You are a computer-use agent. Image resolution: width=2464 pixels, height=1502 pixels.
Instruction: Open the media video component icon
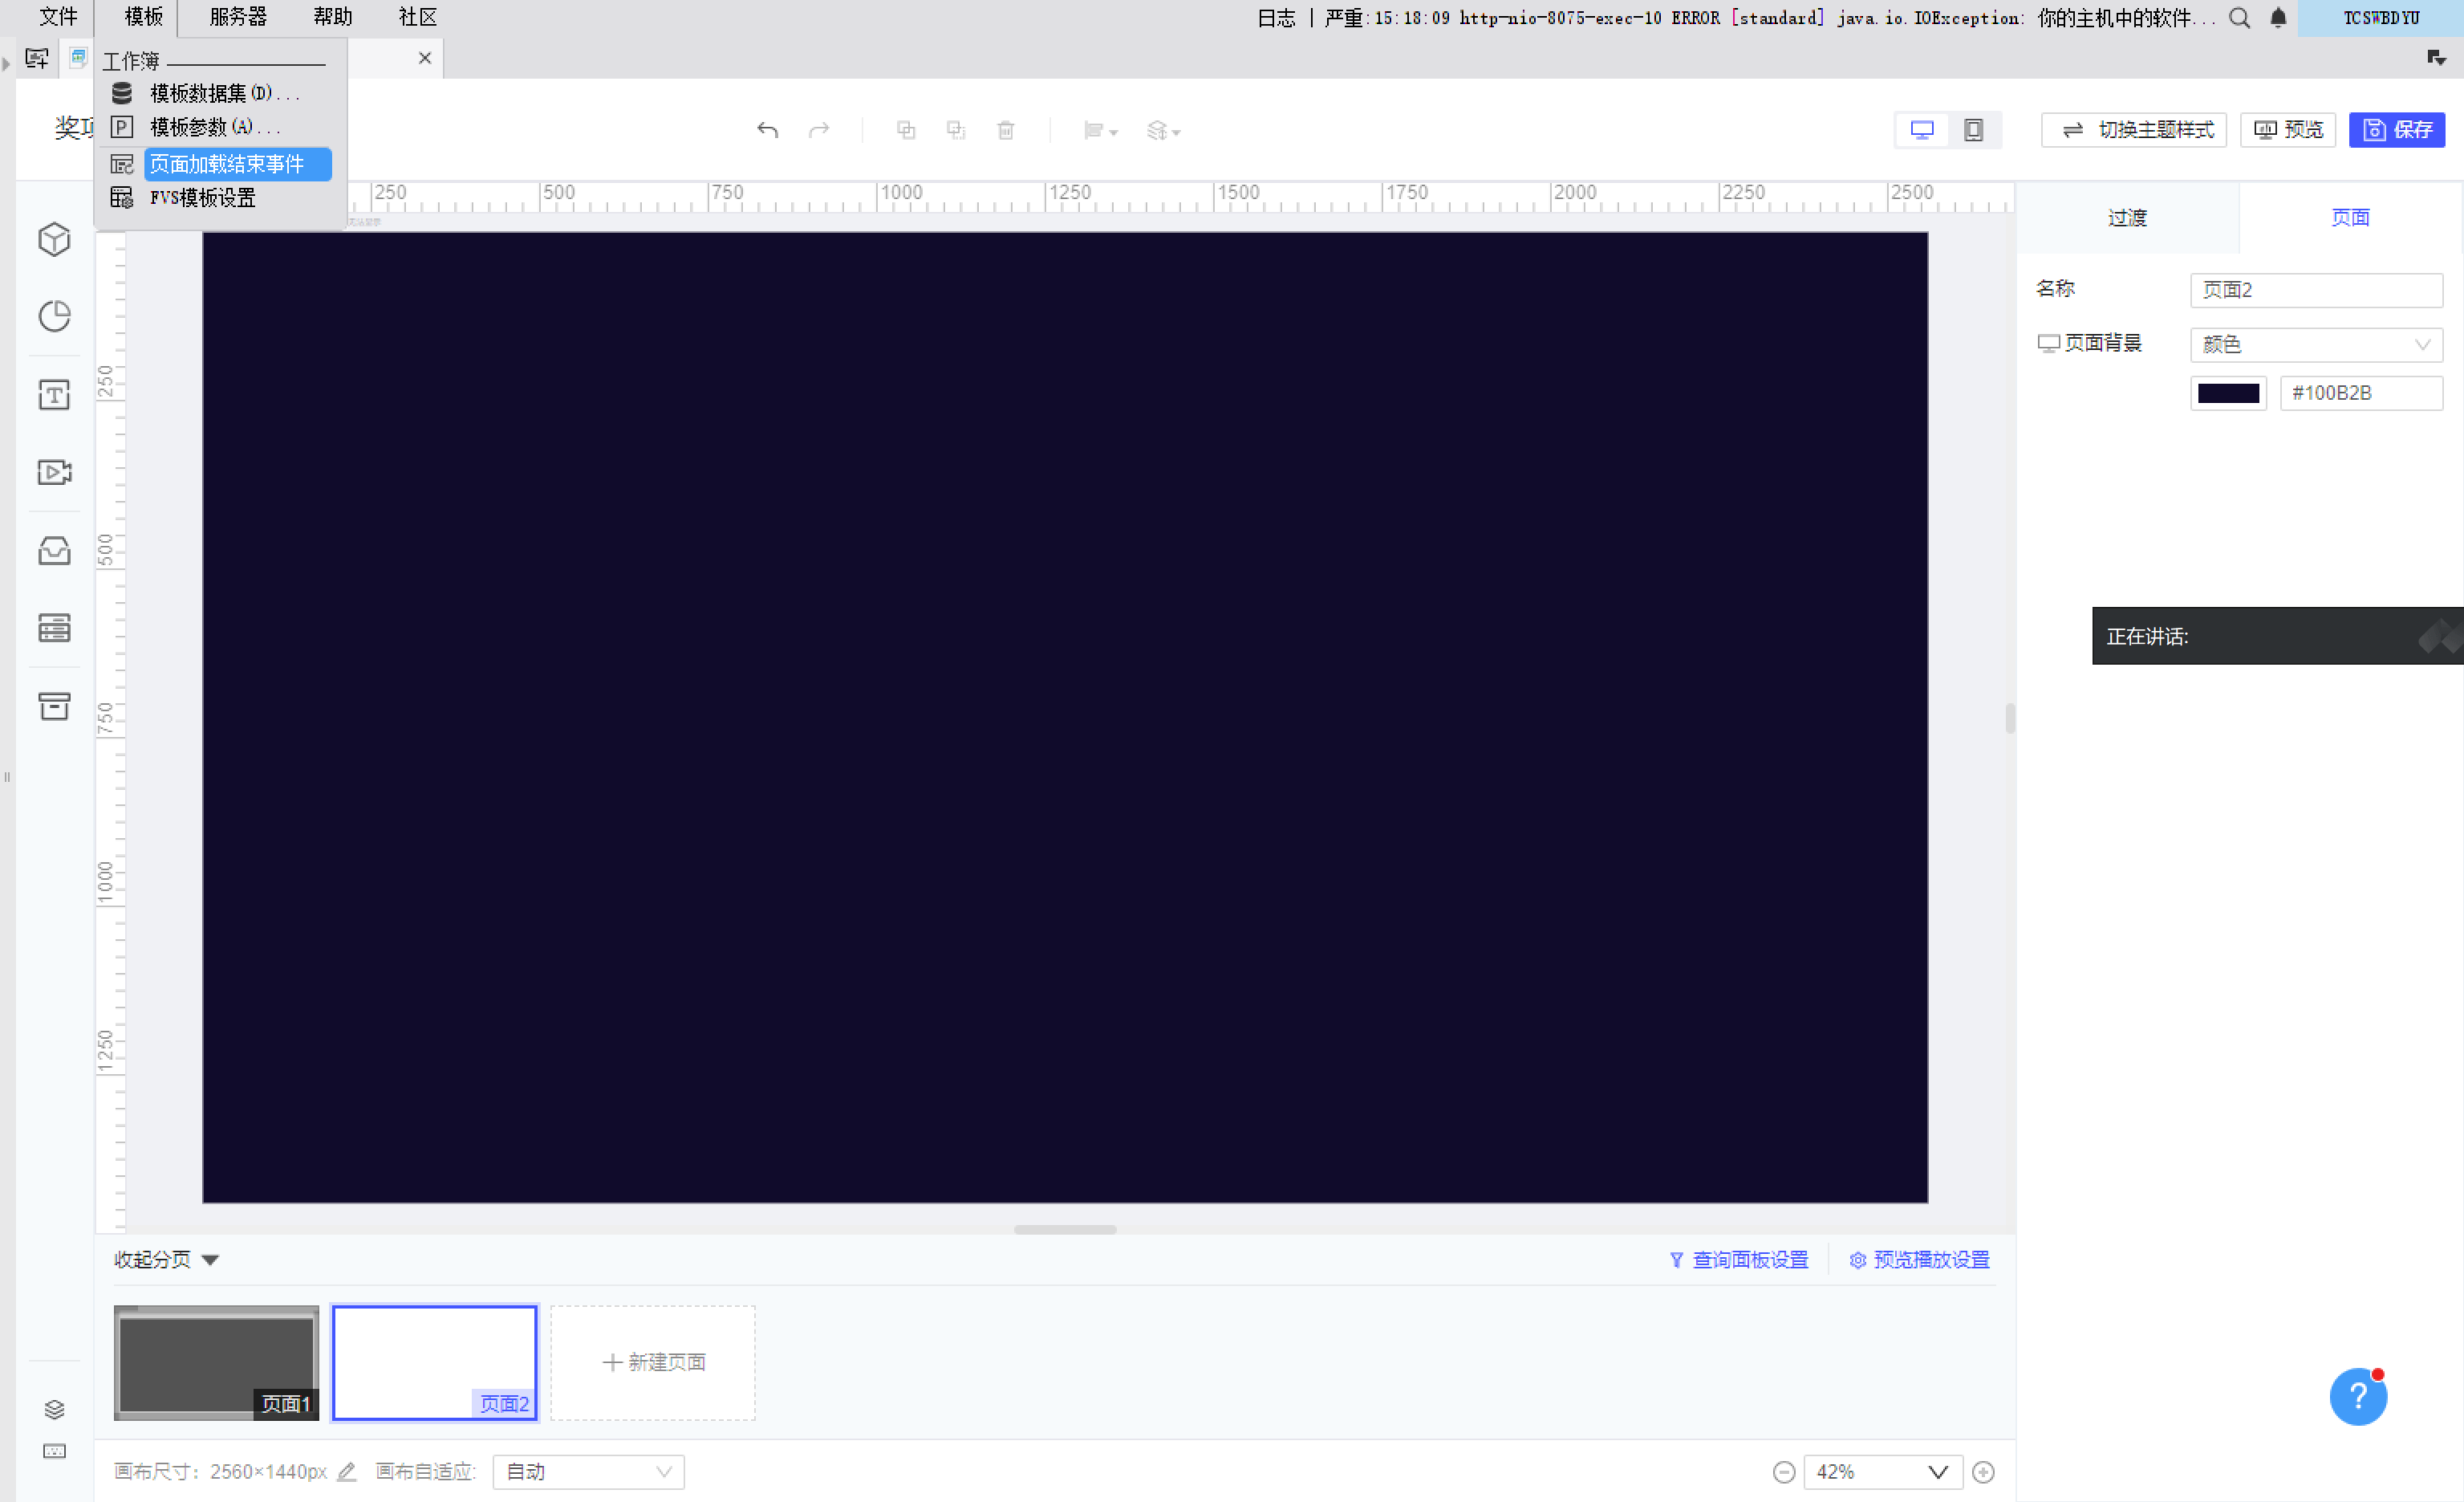click(x=54, y=471)
